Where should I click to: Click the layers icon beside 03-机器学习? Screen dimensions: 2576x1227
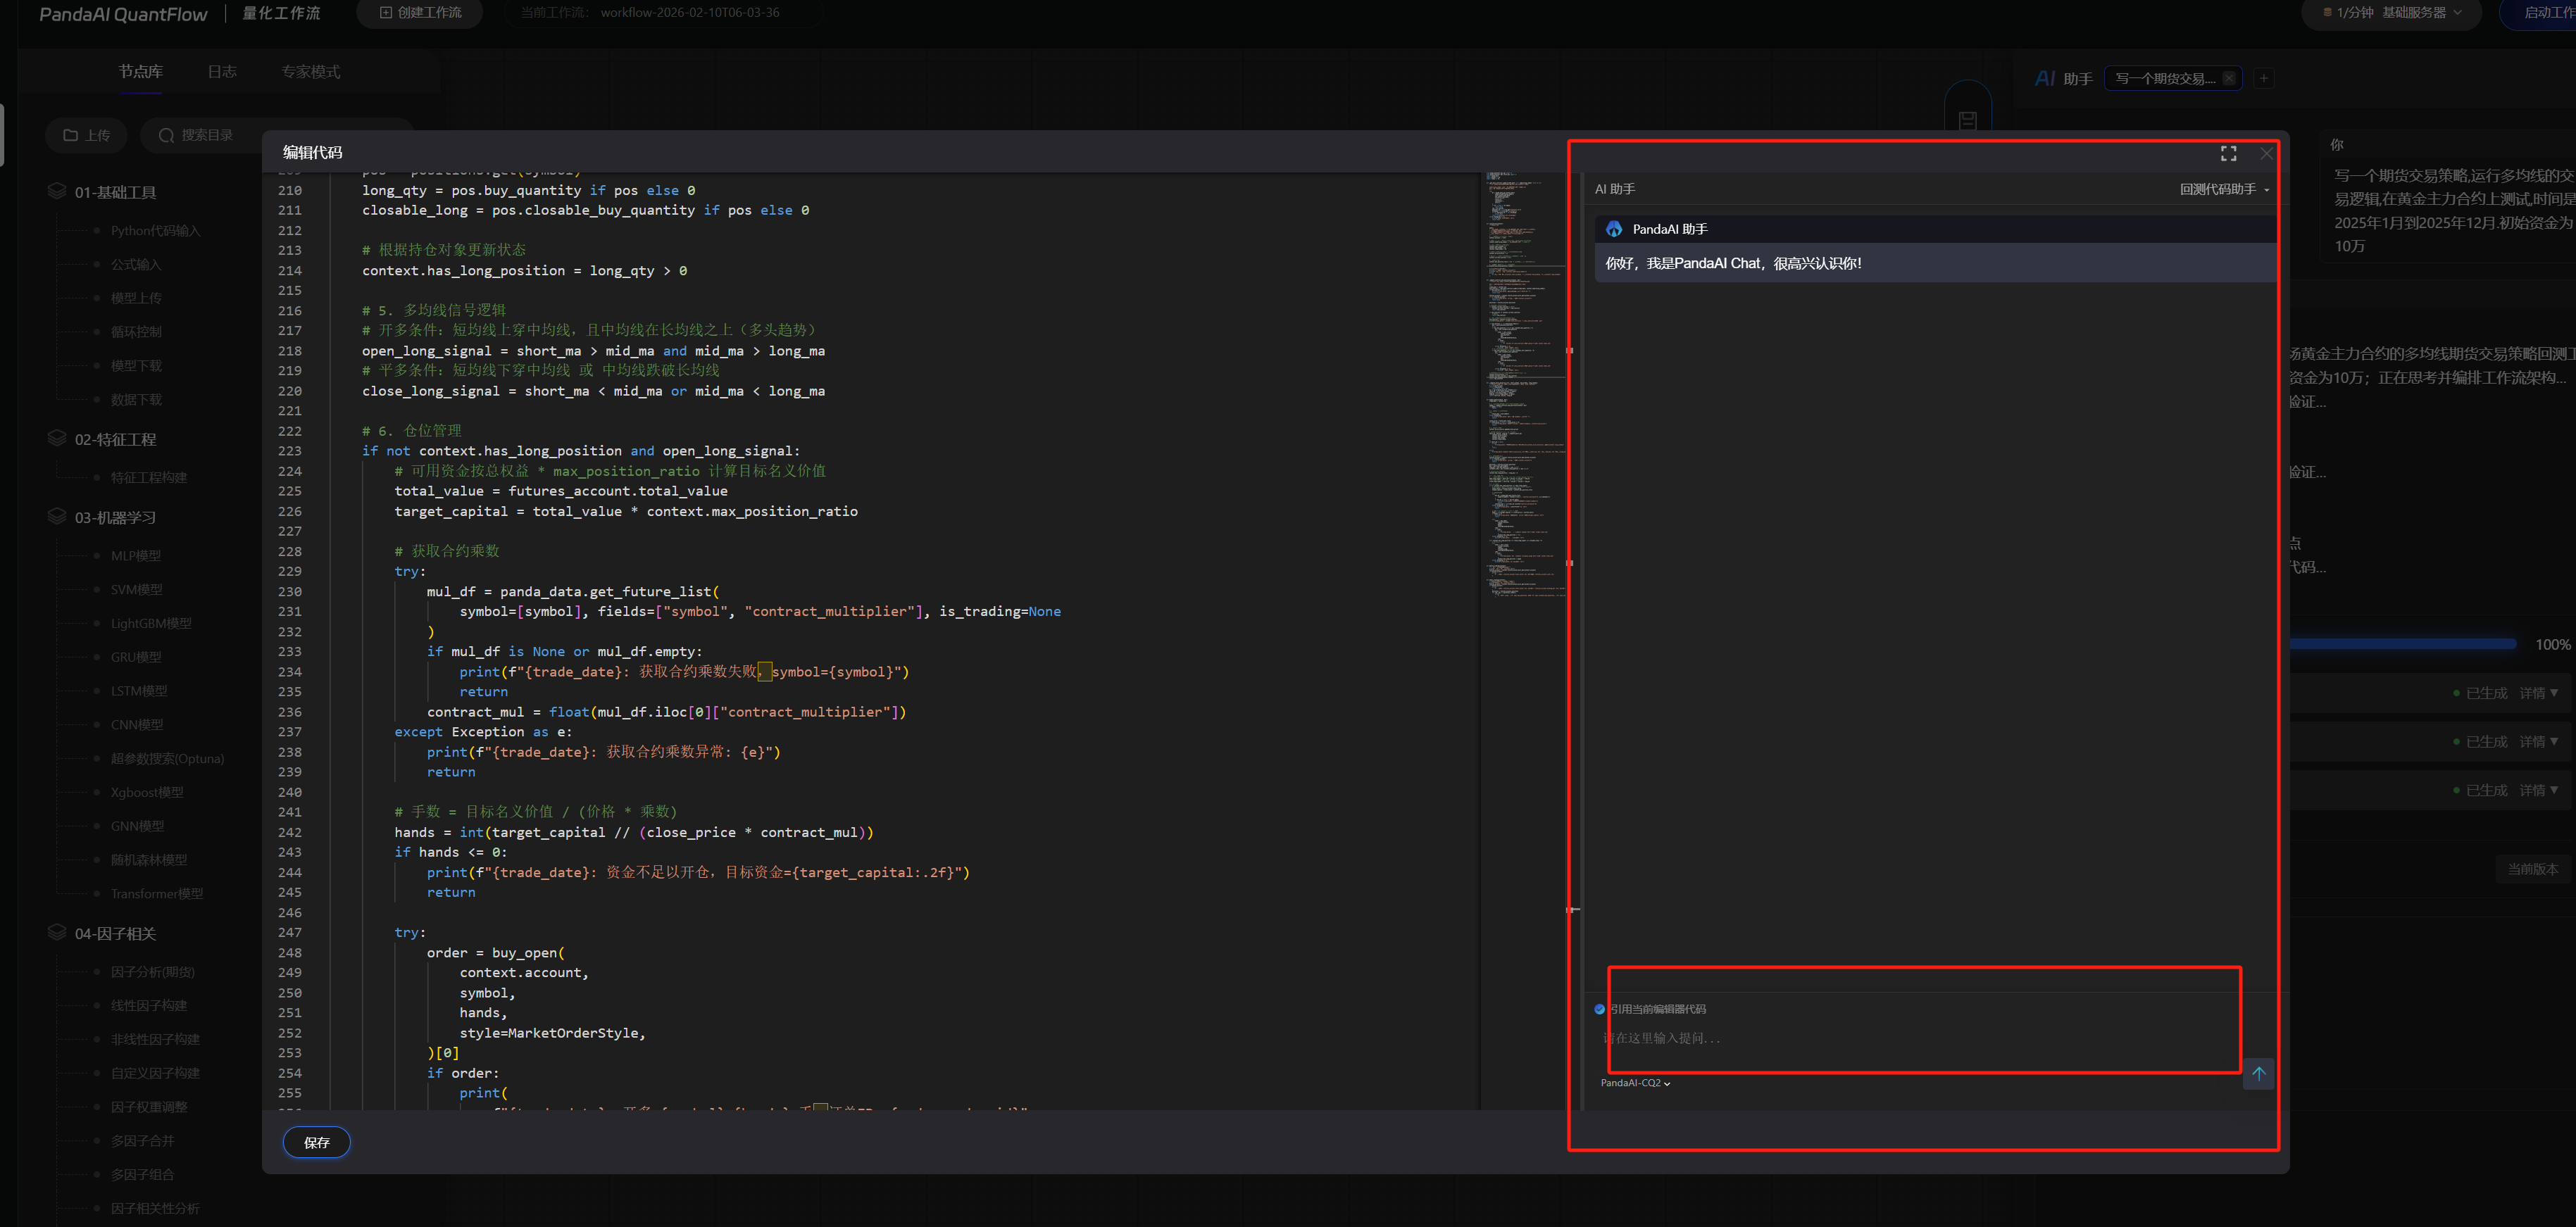(57, 515)
